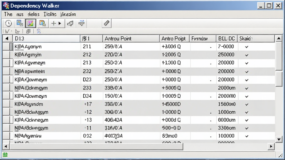Click the '0:12' cell
The width and height of the screenshot is (285, 160).
87,136
